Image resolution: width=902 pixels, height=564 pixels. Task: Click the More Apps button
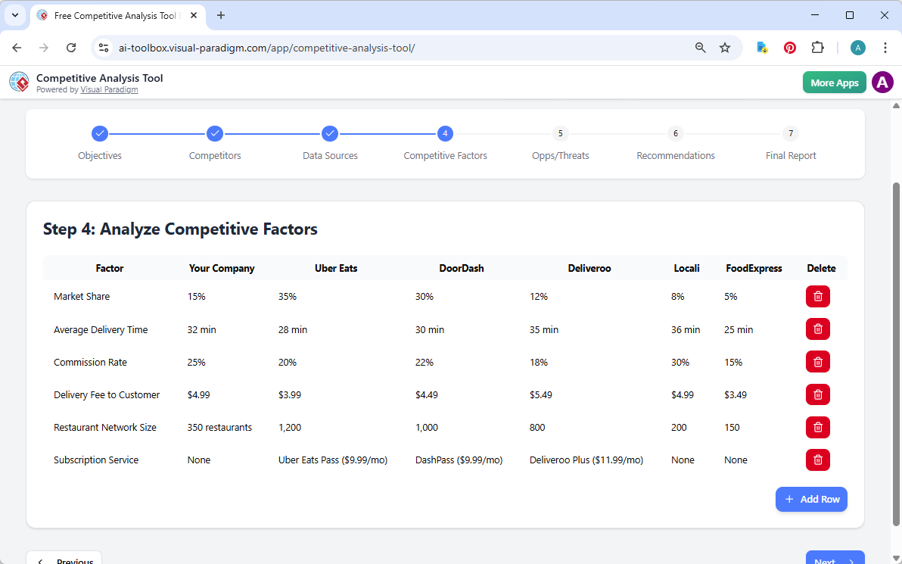tap(834, 82)
